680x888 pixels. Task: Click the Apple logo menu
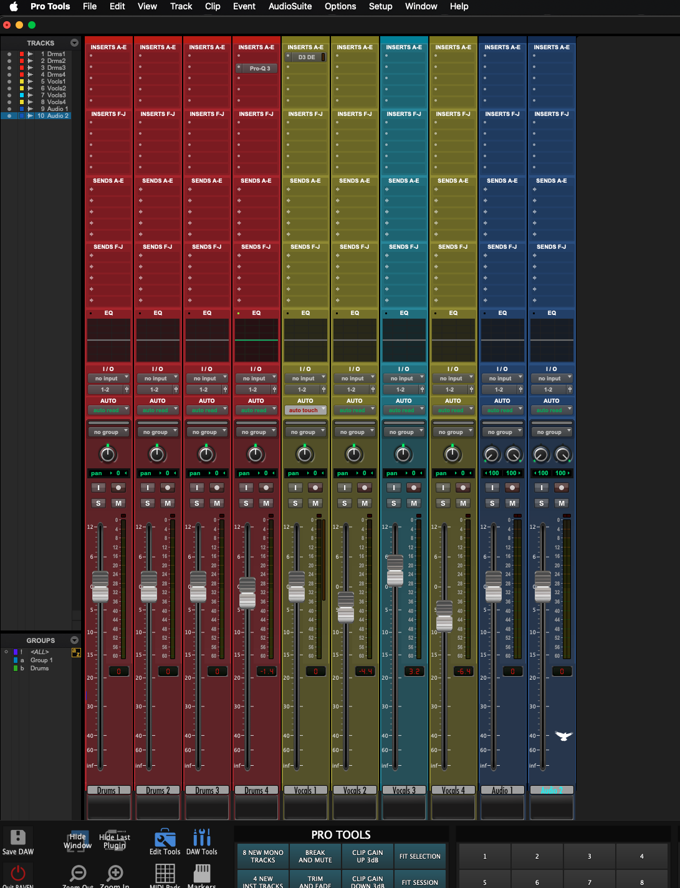click(x=14, y=6)
